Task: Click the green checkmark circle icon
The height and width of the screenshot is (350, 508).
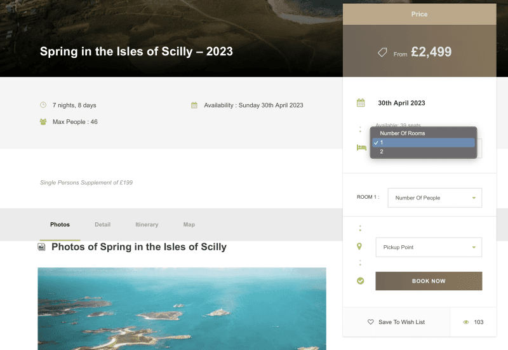Action: (360, 281)
